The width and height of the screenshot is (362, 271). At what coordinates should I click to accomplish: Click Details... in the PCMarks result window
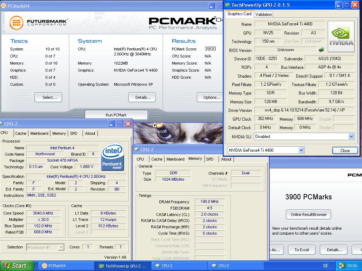pyautogui.click(x=334, y=250)
